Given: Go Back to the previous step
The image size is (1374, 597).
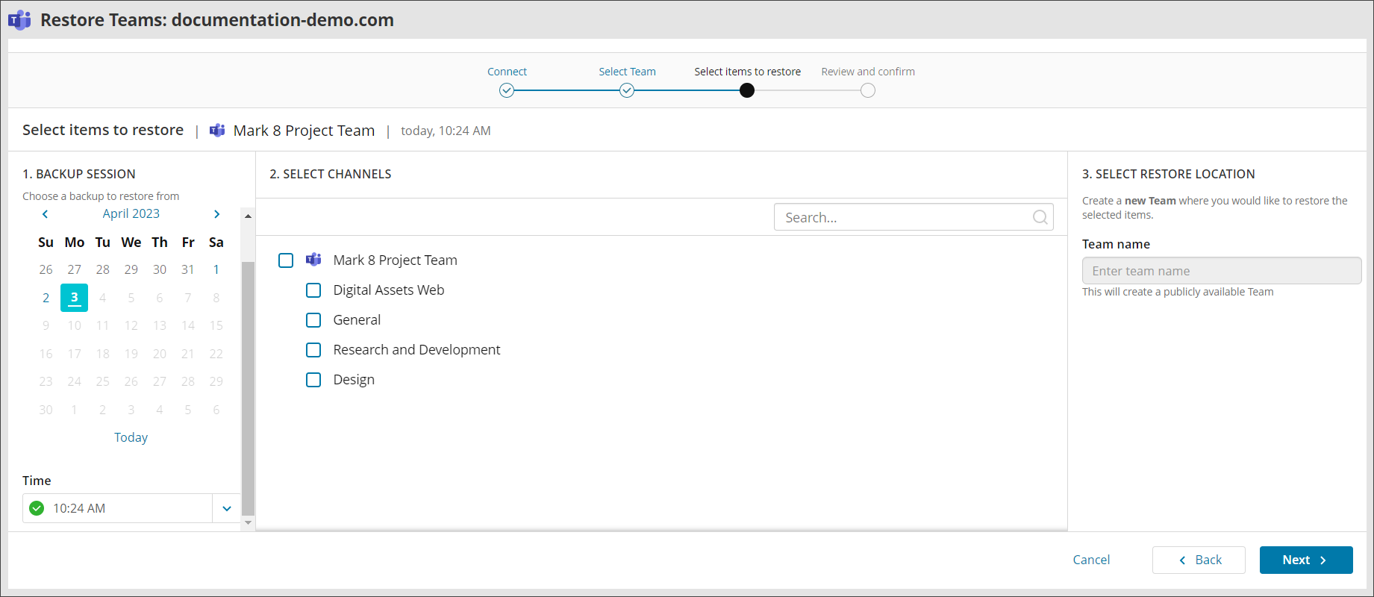Looking at the screenshot, I should (1199, 560).
